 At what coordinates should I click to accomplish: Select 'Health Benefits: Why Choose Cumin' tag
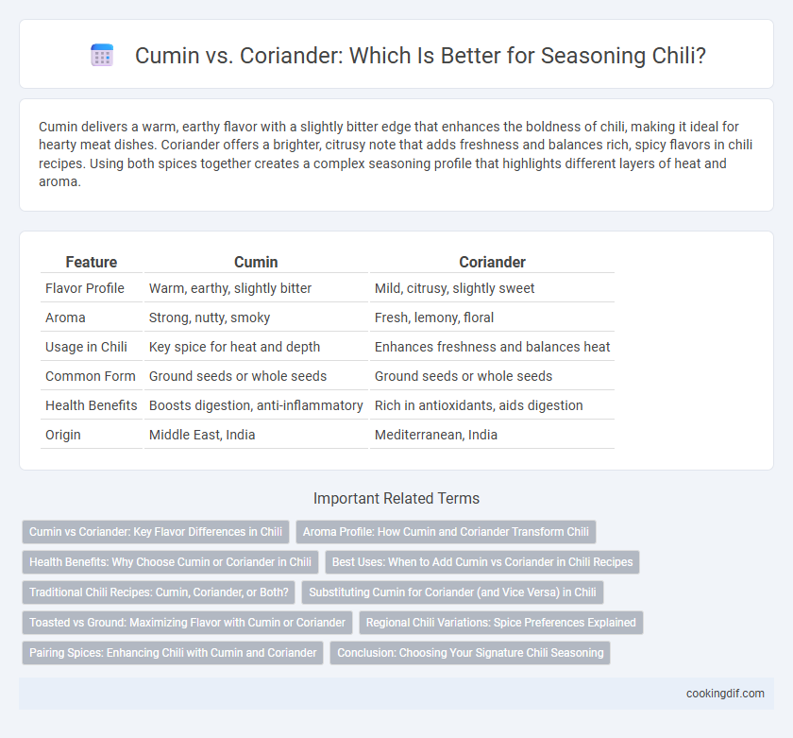coord(171,562)
